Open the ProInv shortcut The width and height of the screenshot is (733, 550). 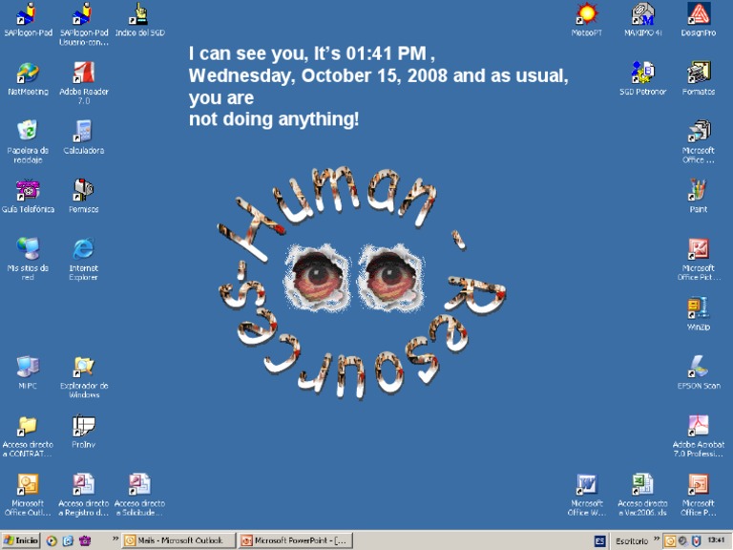(x=84, y=432)
